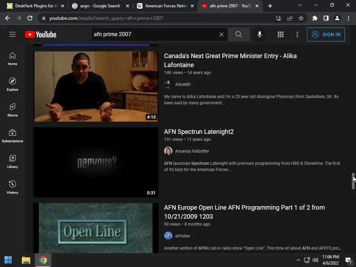Open Amanda Halbritter channel name
The width and height of the screenshot is (356, 267).
tap(192, 151)
